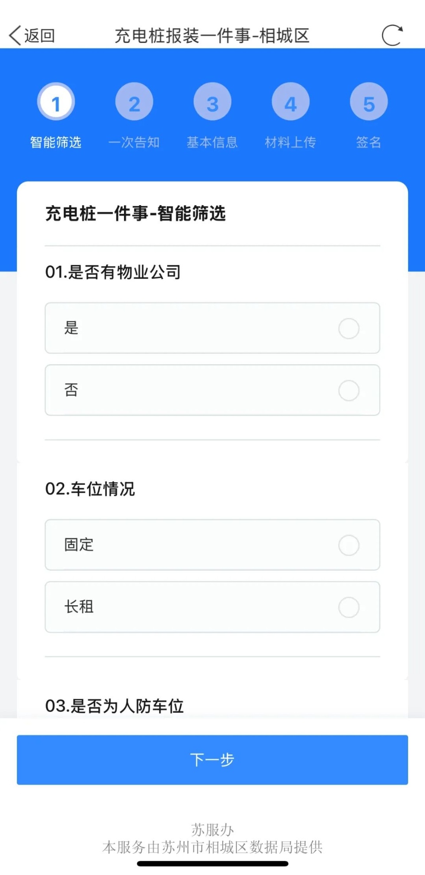Image resolution: width=425 pixels, height=875 pixels.
Task: Click the 材料上传 step label
Action: click(x=290, y=142)
